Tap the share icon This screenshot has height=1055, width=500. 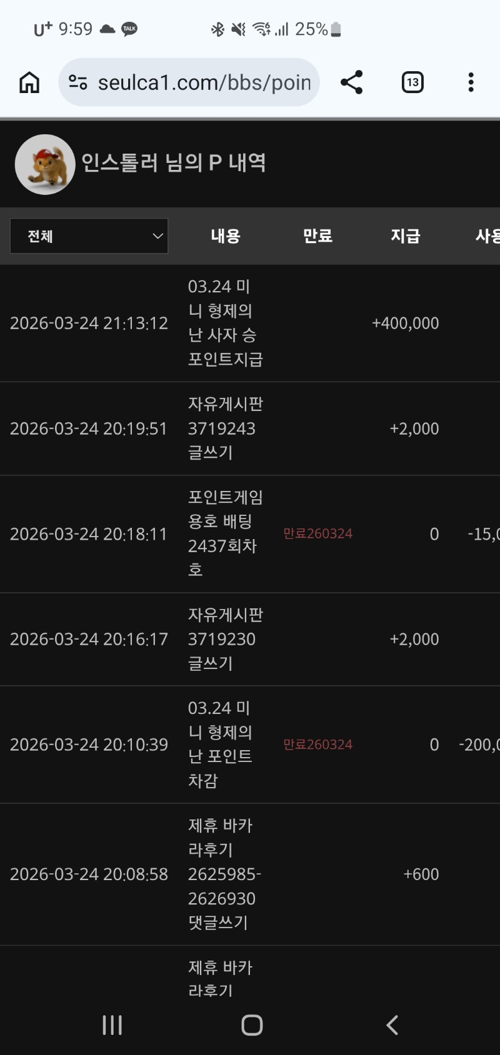[x=351, y=82]
